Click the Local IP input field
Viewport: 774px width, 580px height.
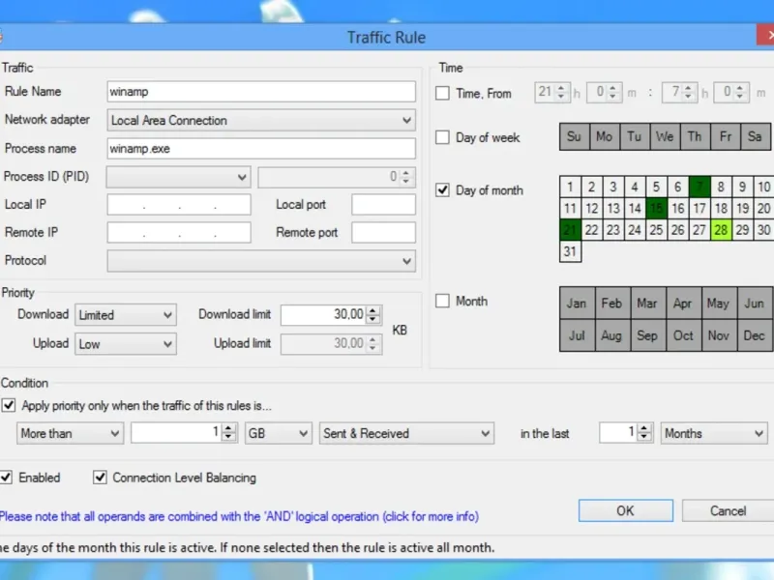click(179, 205)
